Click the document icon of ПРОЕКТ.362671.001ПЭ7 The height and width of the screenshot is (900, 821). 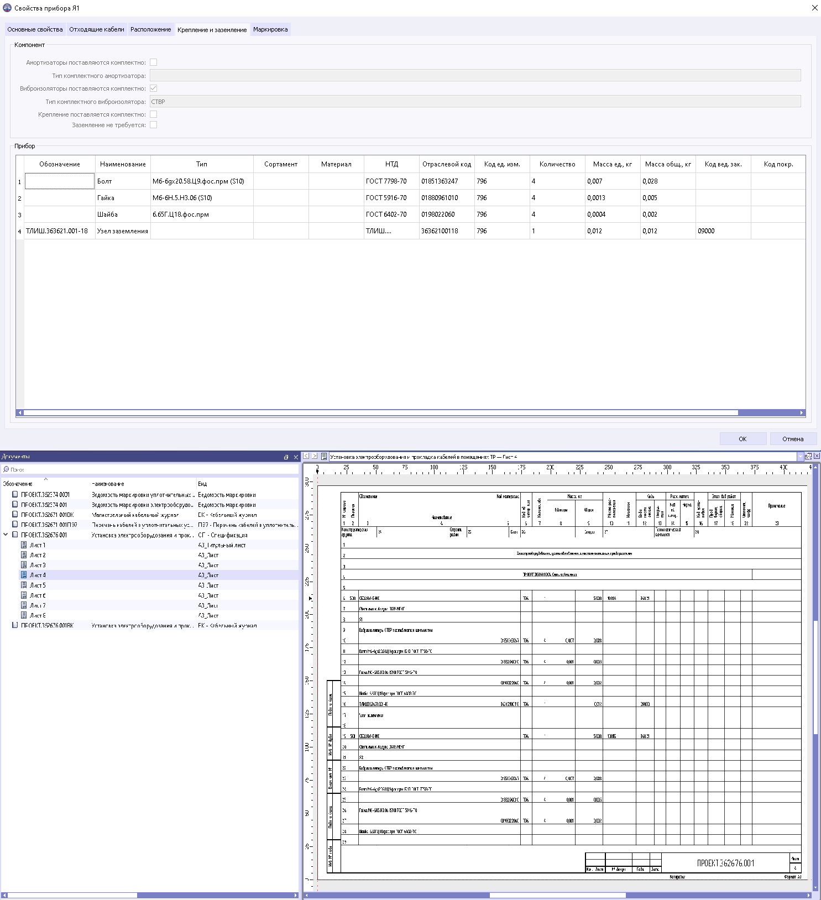coord(15,525)
